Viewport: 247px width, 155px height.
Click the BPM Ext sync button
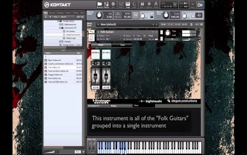coord(118,13)
